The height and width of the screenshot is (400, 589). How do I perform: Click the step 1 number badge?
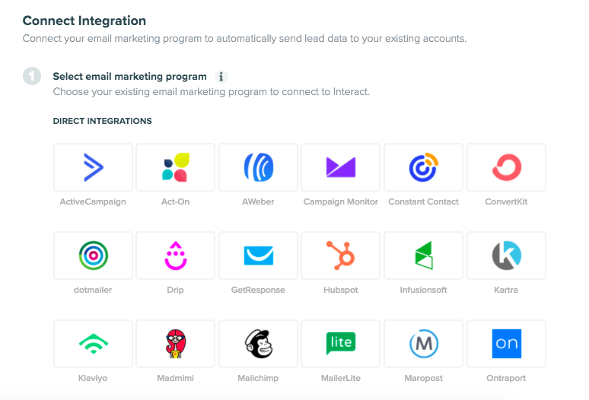click(32, 76)
